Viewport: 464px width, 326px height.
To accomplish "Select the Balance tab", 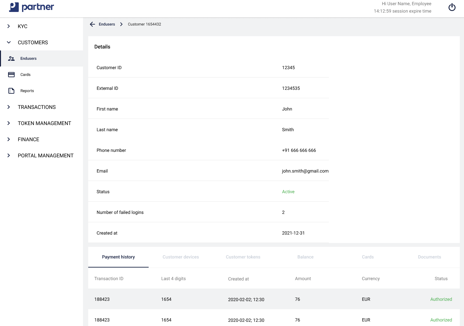I will click(305, 257).
